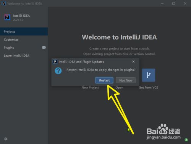
Task: Click the IntelliJ IDEA logo in sidebar
Action: [x=7, y=17]
